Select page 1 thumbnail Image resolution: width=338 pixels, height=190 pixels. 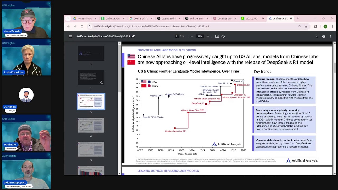click(x=91, y=53)
